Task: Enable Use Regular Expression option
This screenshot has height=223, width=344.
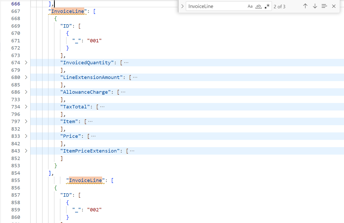Action: point(267,6)
